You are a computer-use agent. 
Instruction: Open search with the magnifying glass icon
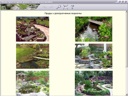pos(59,7)
